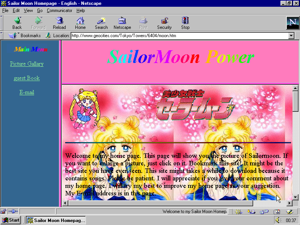Open the View menu

click(28, 10)
